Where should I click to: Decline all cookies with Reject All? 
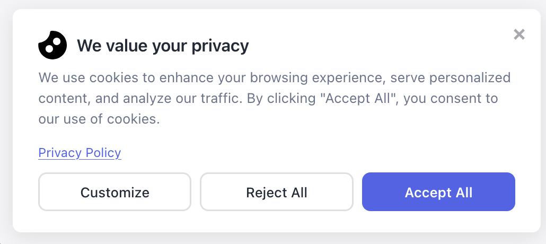[x=277, y=191]
